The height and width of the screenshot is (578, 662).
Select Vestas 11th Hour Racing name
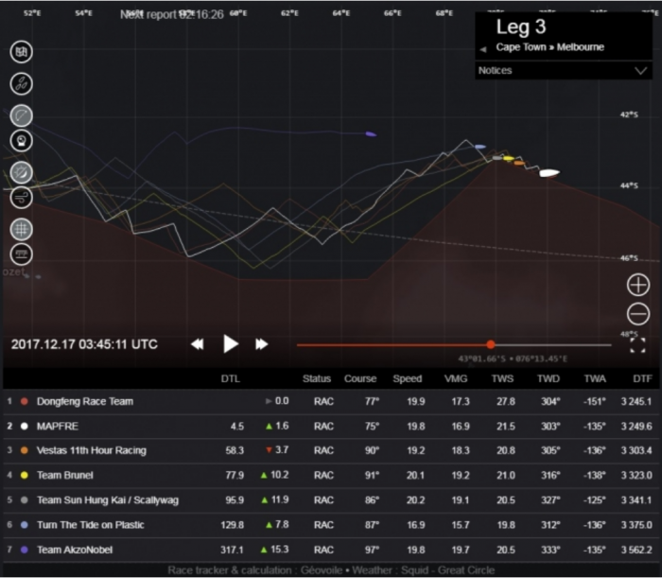[92, 450]
